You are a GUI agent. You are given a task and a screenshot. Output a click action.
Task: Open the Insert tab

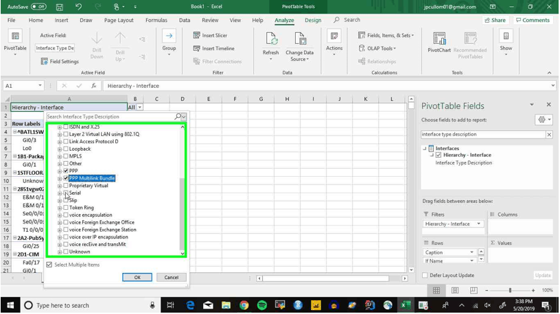[x=62, y=21]
